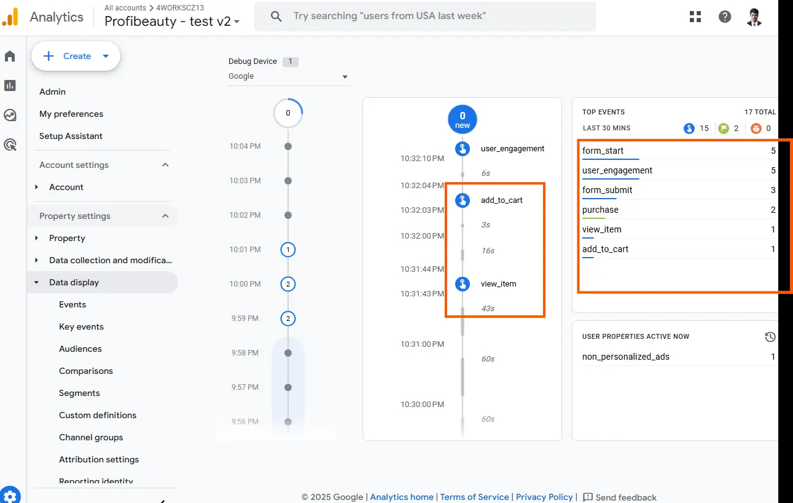Expand the Property tree item
Screen dimensions: 793x503
[x=36, y=238]
